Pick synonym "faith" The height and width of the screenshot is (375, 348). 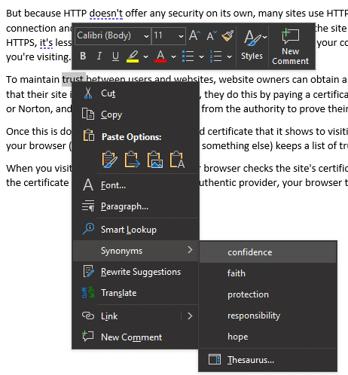267,273
